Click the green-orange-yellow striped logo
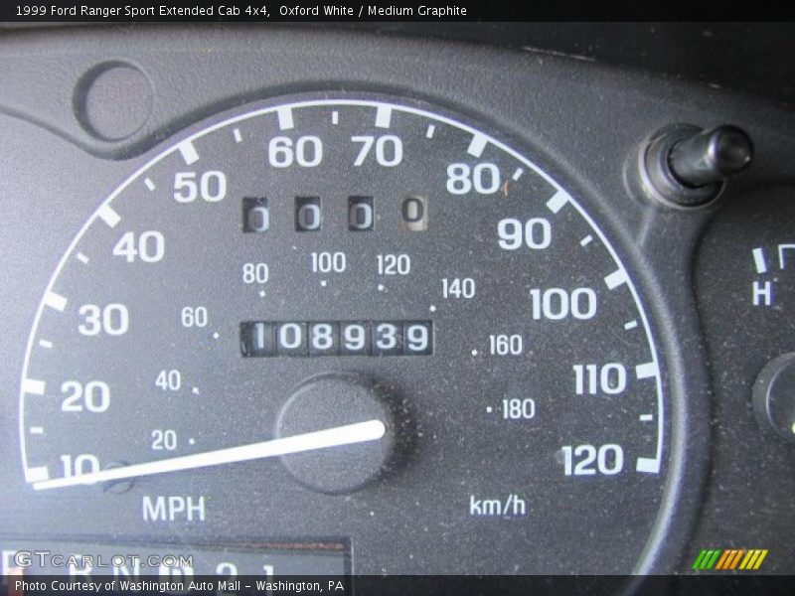The image size is (795, 596). coord(730,559)
